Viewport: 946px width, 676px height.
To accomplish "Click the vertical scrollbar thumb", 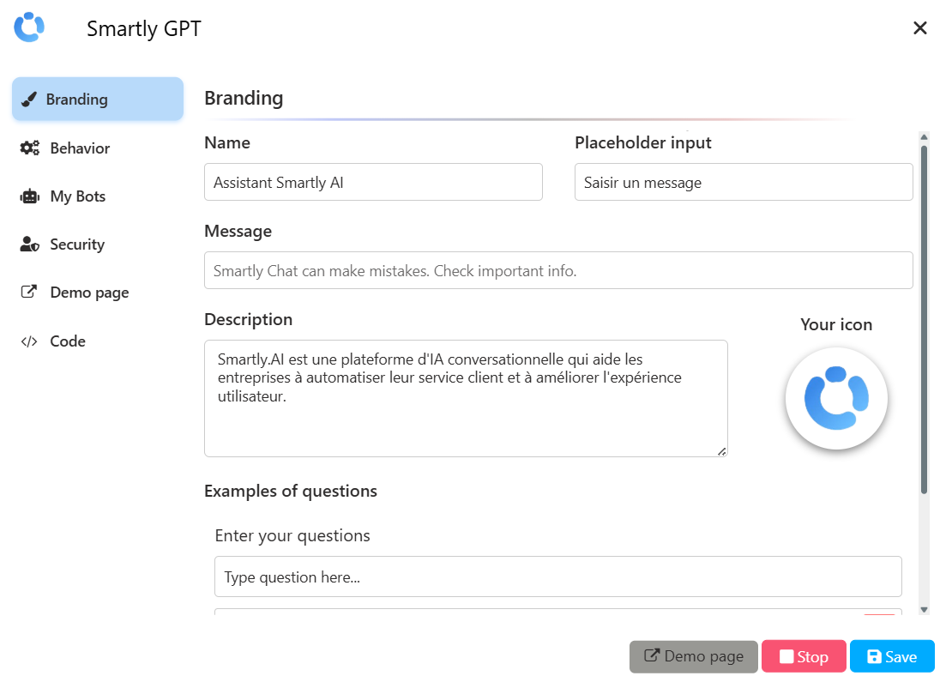I will (924, 320).
